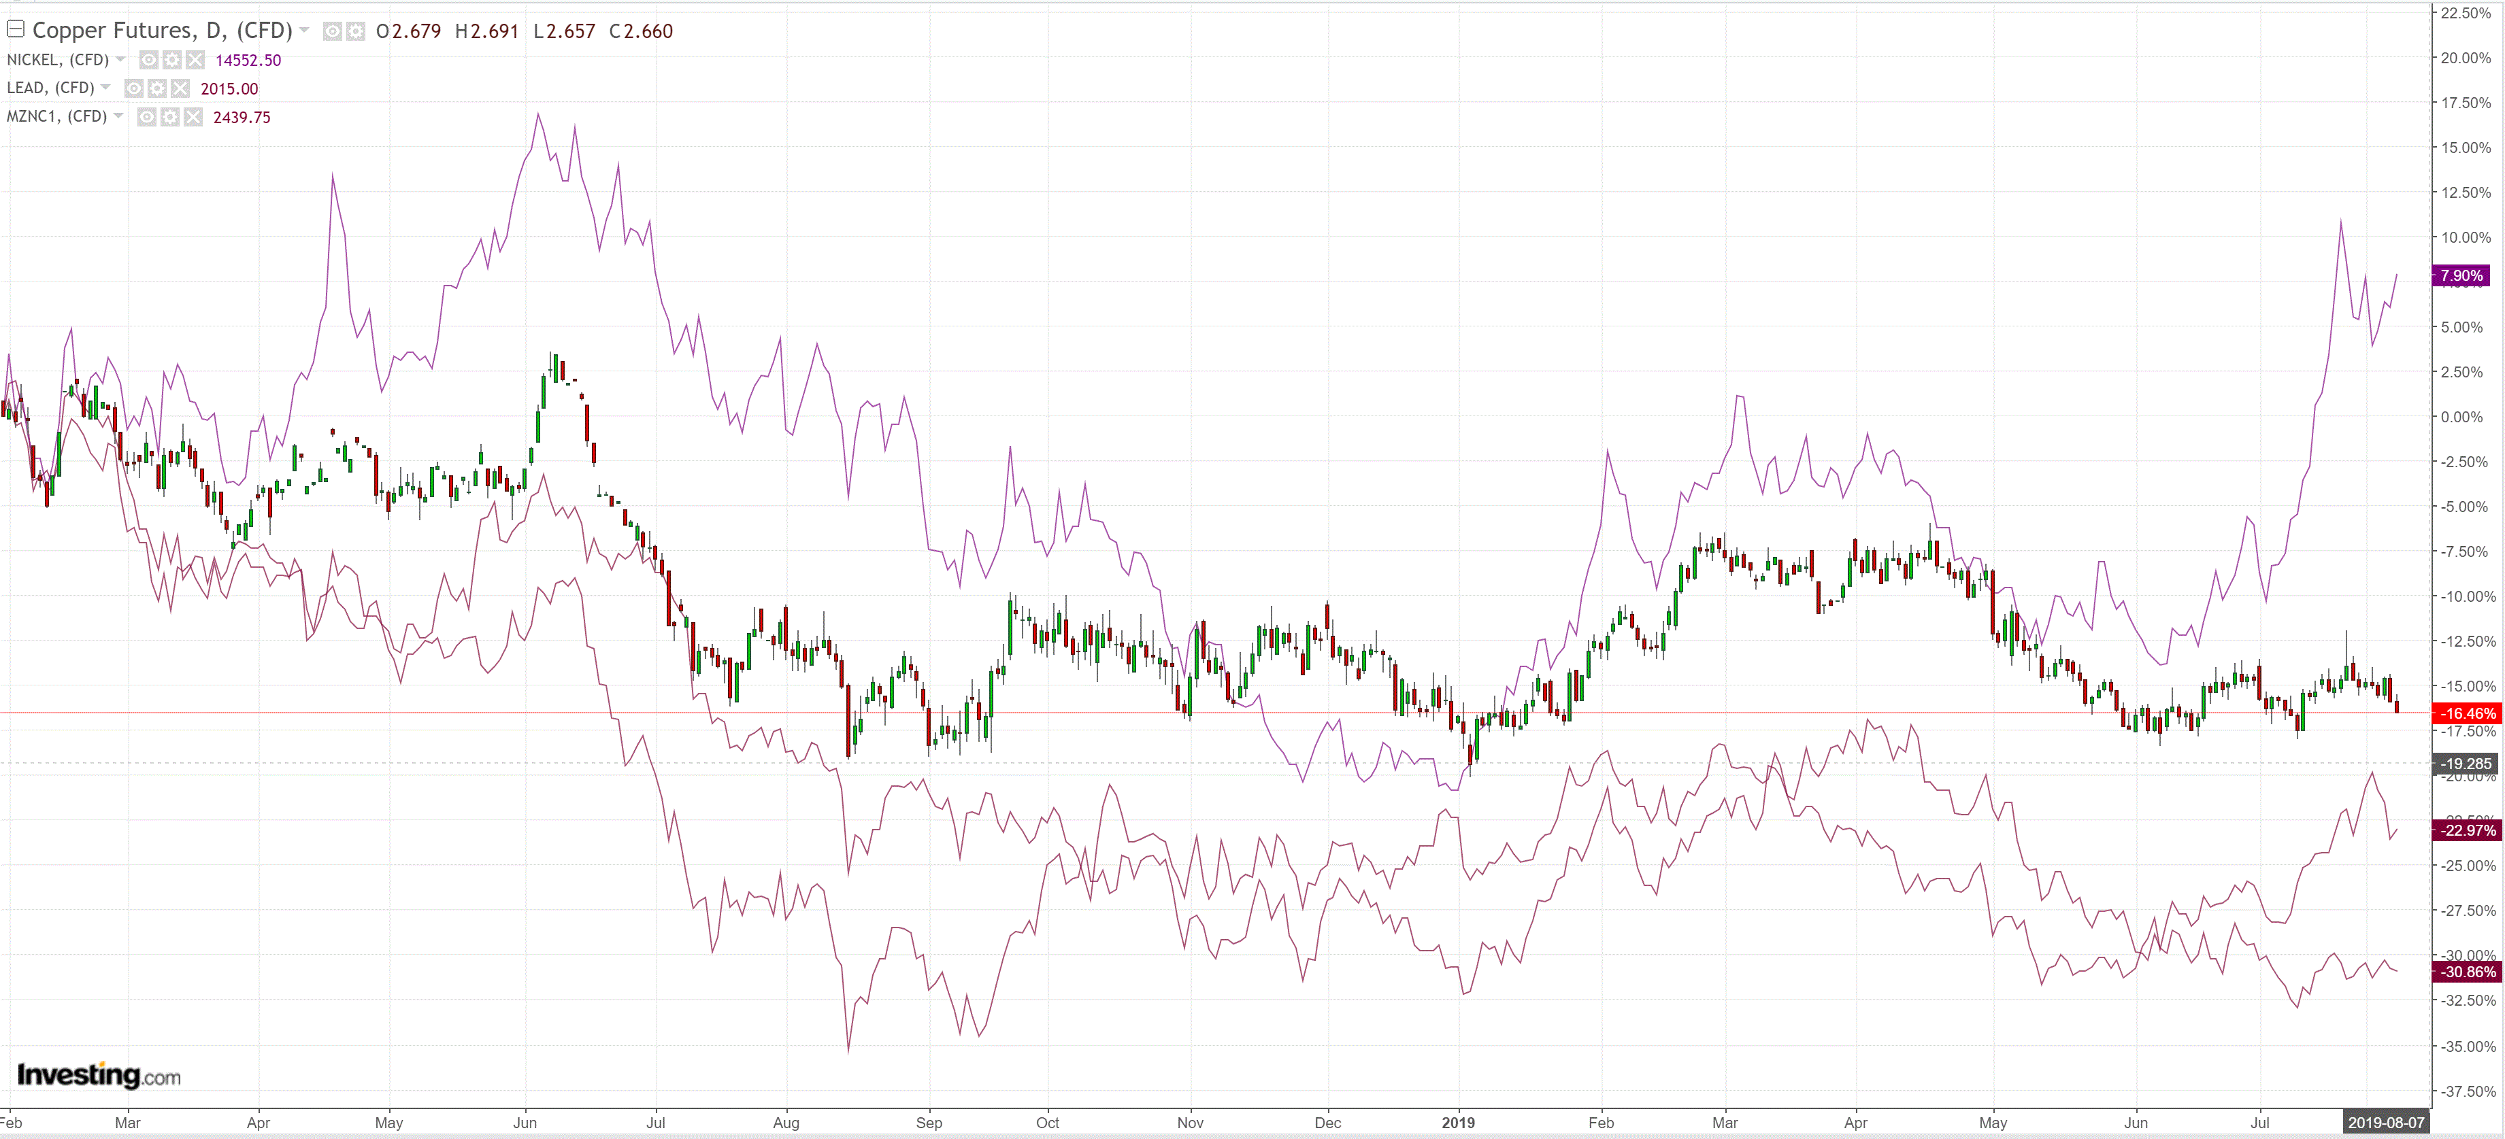Expand the LEAD series dropdown arrow

click(106, 88)
